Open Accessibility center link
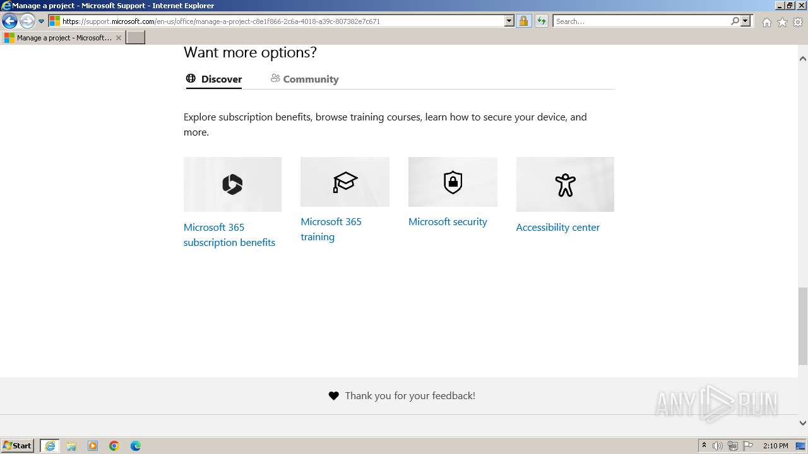The width and height of the screenshot is (808, 454). [558, 227]
